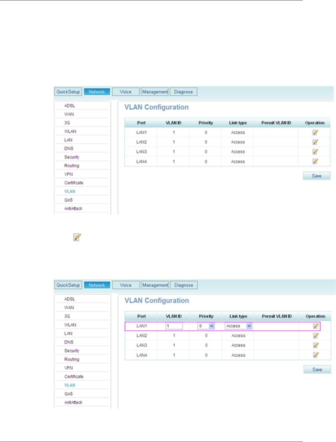The image size is (336, 442).
Task: Open Management tab in upper panel
Action: click(155, 92)
